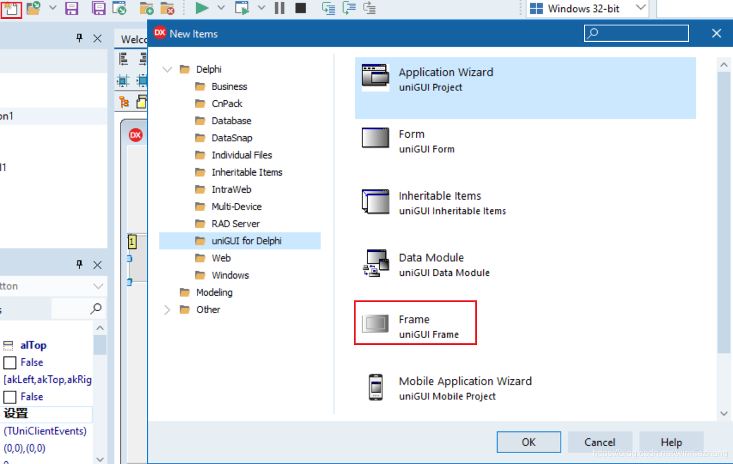
Task: Click the Object Inspector search magnifier
Action: 96,309
